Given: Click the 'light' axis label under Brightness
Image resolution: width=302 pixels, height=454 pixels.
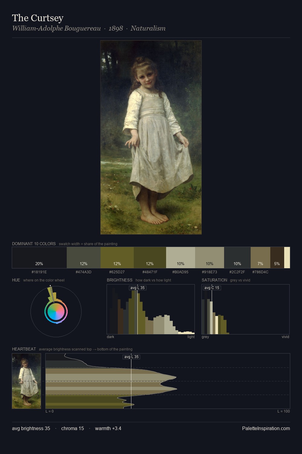Looking at the screenshot, I should [191, 337].
